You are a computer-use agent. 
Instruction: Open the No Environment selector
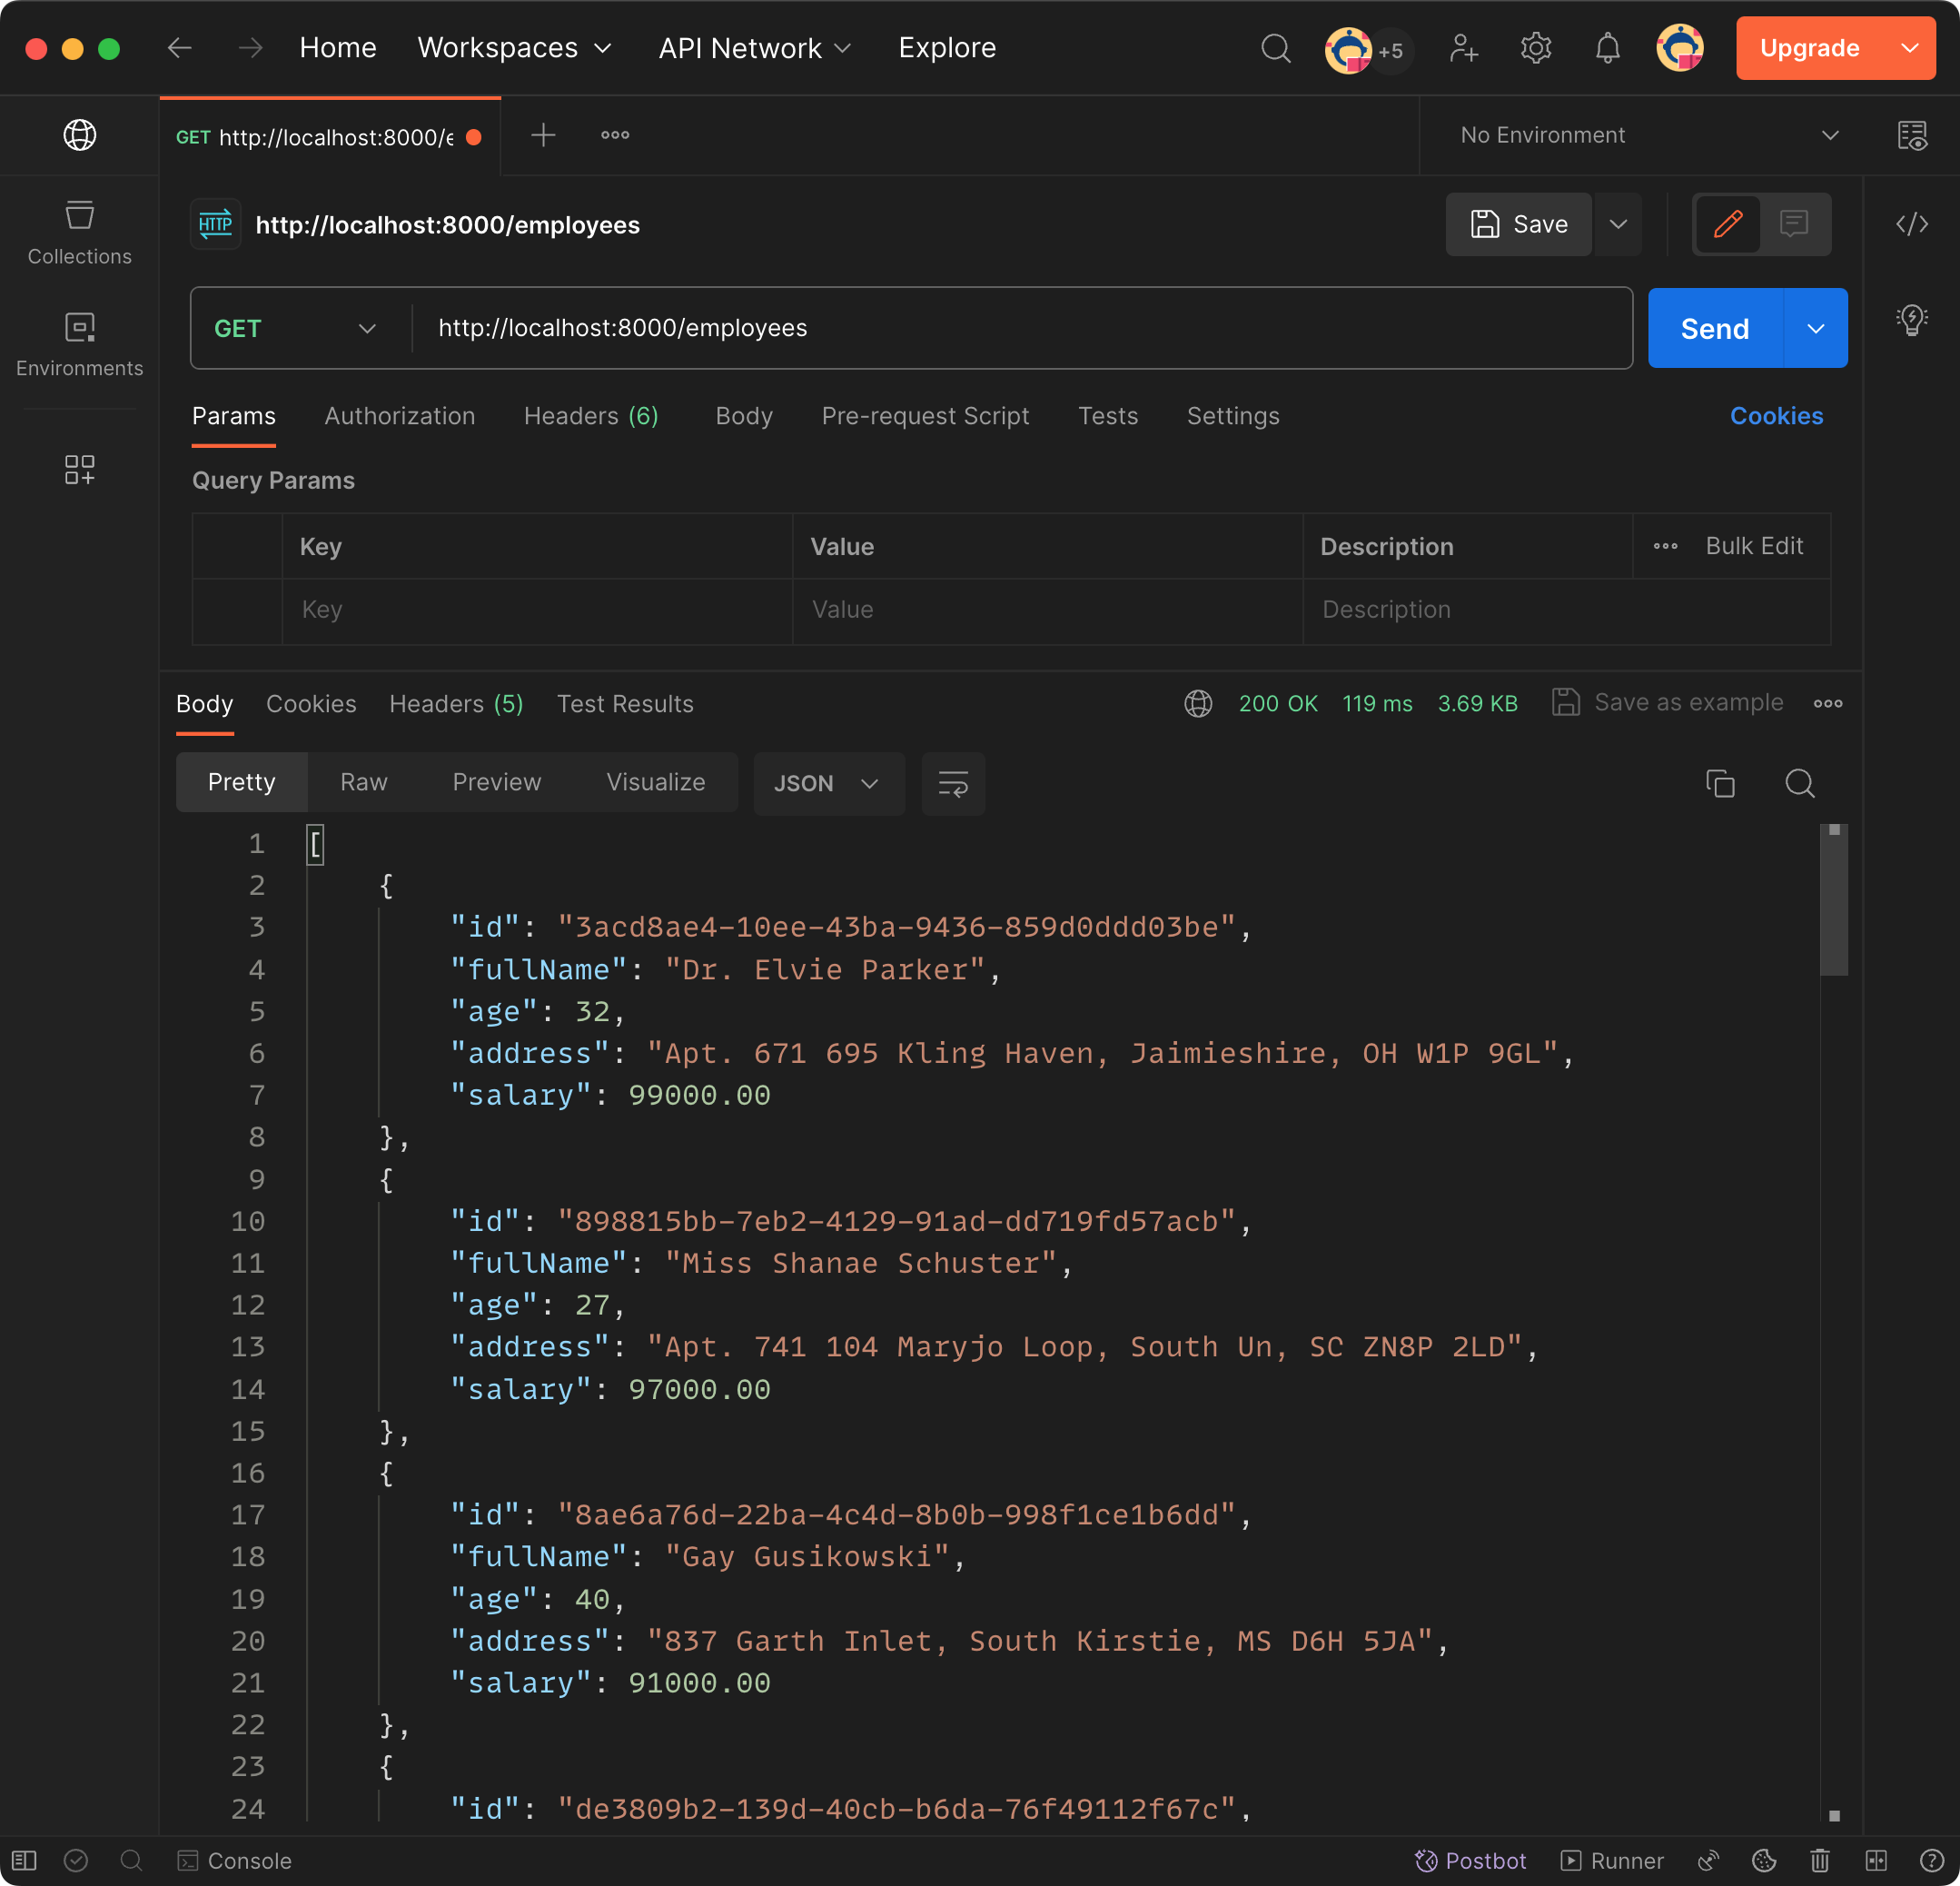(x=1646, y=135)
